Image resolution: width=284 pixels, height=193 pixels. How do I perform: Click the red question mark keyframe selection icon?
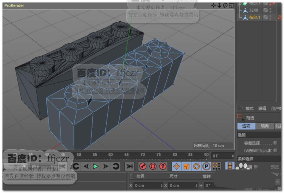[163, 166]
